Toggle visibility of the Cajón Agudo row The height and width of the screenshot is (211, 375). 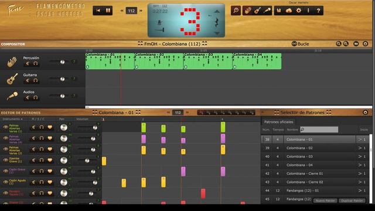(5, 182)
